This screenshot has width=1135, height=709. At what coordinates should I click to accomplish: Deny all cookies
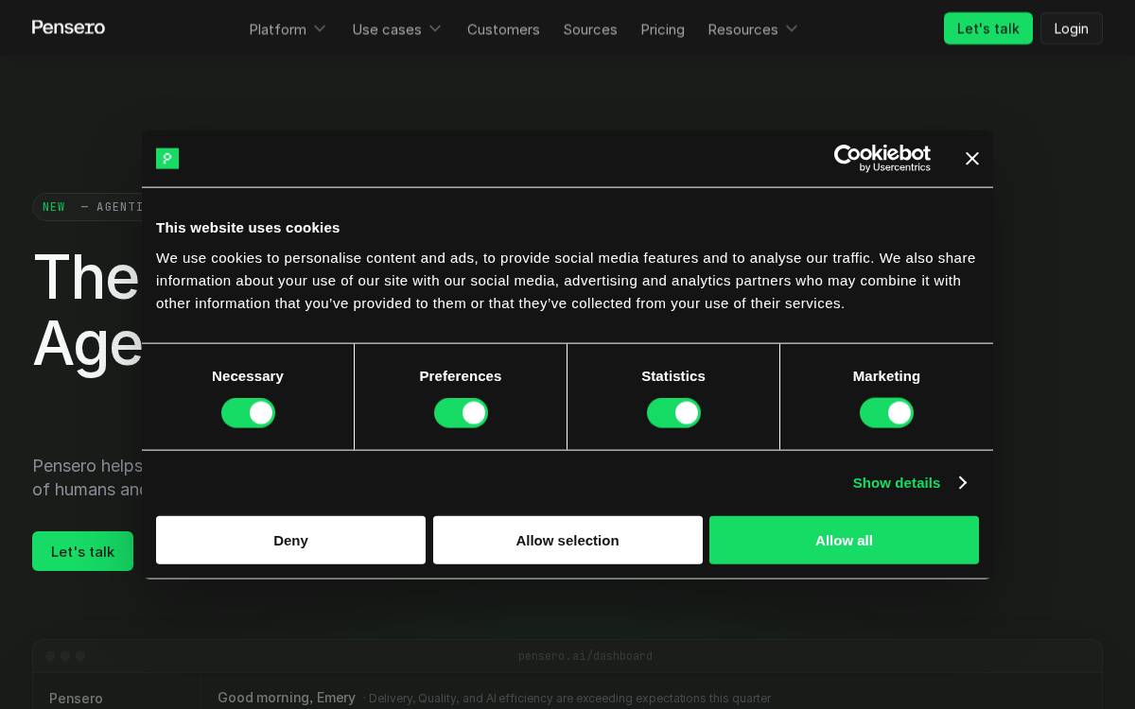(290, 540)
